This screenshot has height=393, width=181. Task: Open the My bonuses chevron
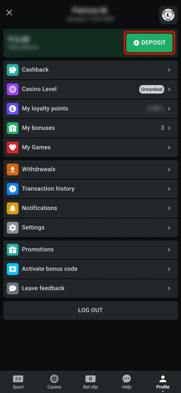coord(169,128)
